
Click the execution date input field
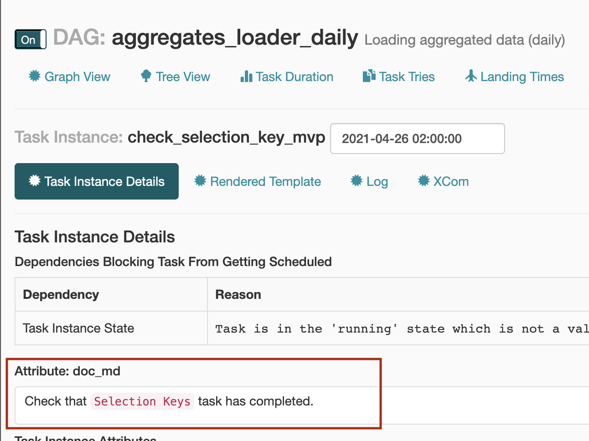[x=418, y=138]
